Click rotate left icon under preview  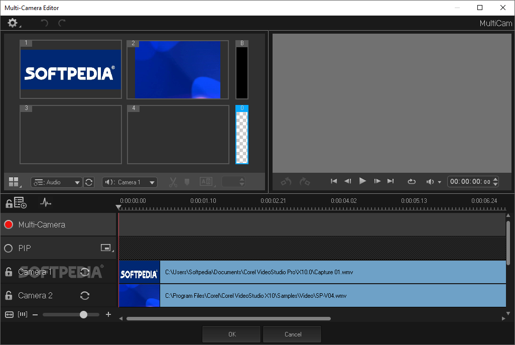[286, 181]
